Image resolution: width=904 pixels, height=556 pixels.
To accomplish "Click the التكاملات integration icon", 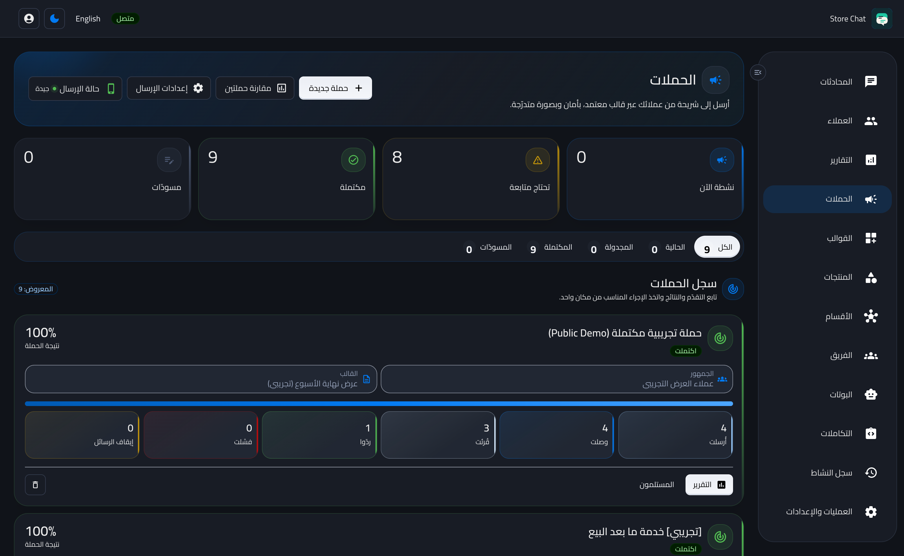I will (x=870, y=434).
